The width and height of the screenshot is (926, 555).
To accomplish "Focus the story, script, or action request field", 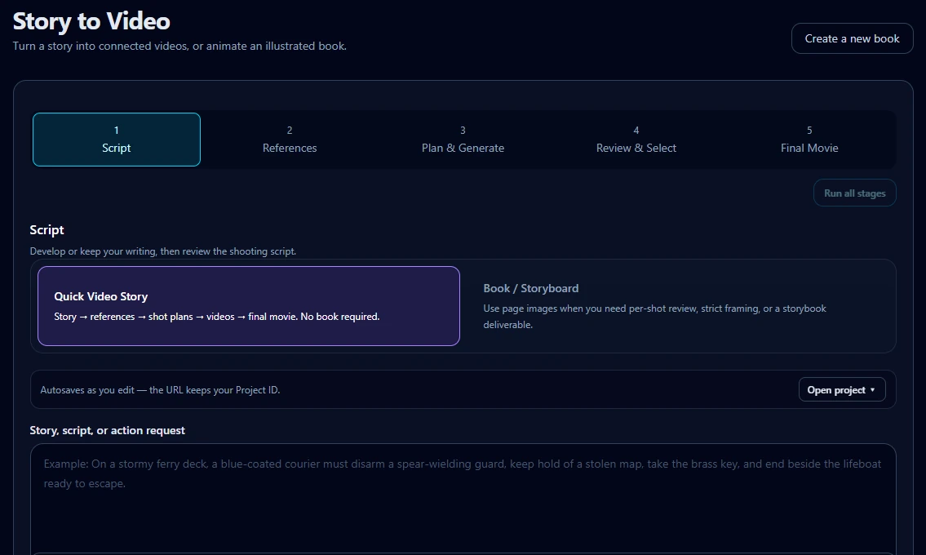I will [x=463, y=498].
